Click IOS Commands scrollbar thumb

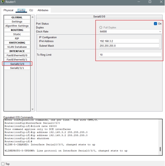[160, 149]
